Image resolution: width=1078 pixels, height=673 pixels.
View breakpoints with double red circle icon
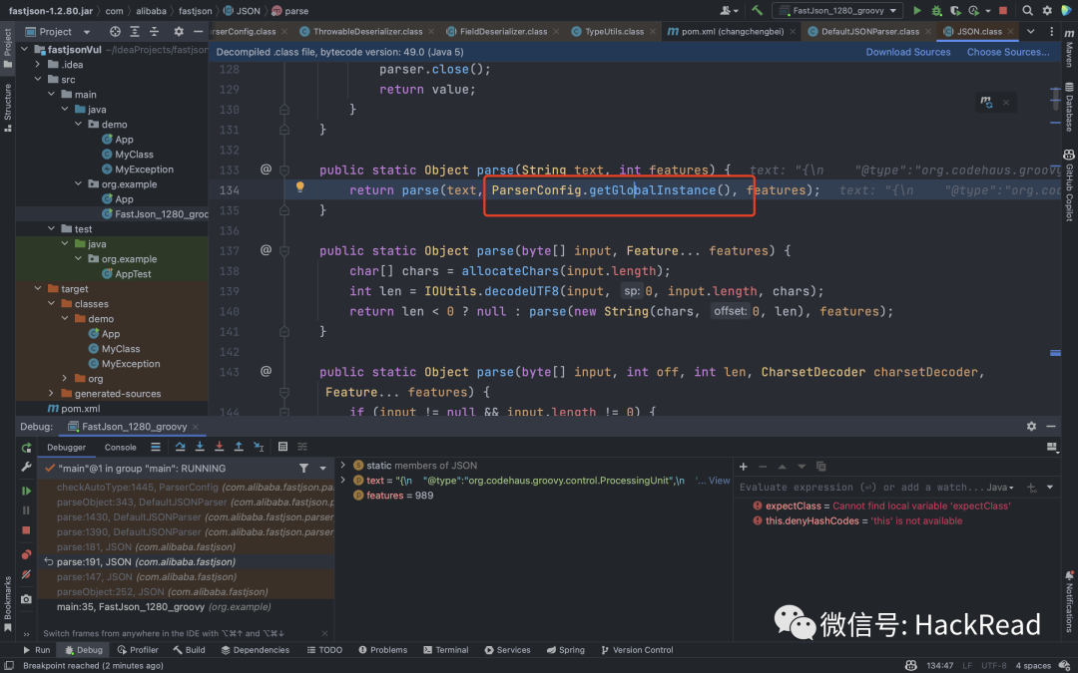tap(26, 554)
